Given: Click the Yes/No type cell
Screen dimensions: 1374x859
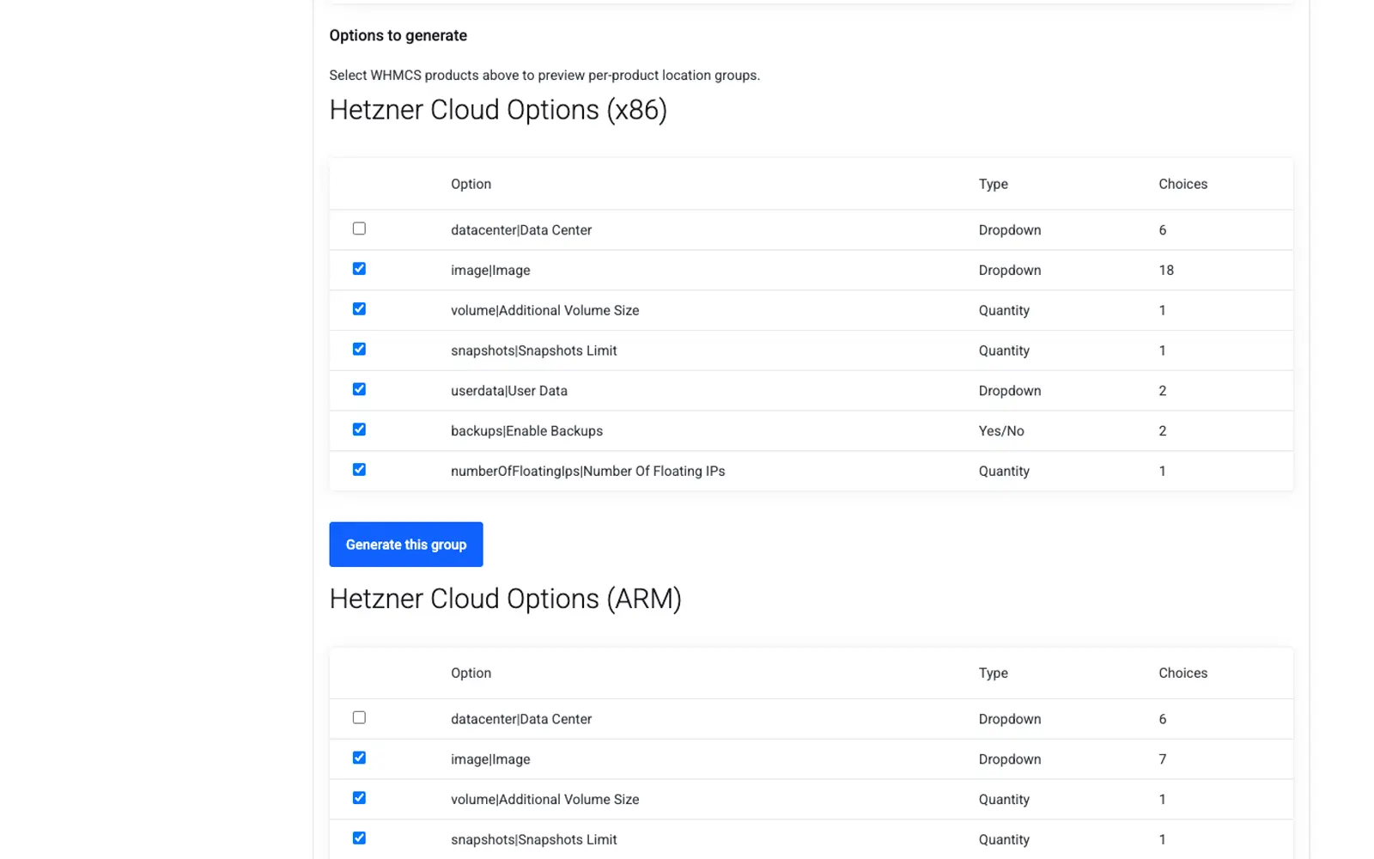Looking at the screenshot, I should point(1001,431).
